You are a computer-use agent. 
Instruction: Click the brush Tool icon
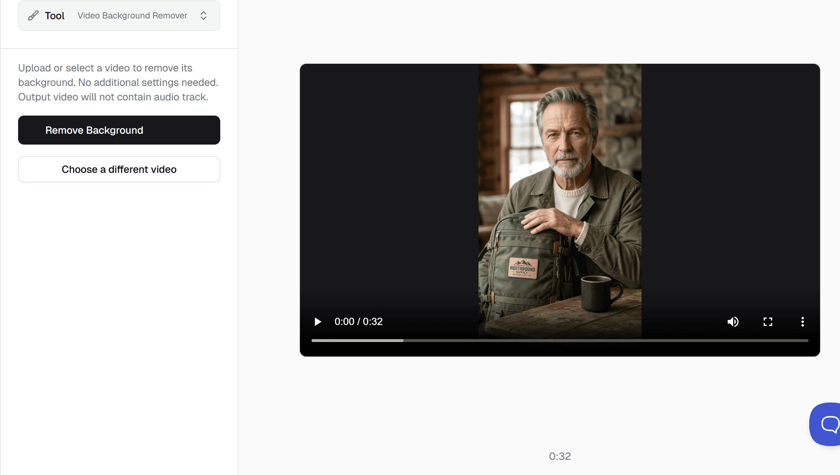pos(33,16)
